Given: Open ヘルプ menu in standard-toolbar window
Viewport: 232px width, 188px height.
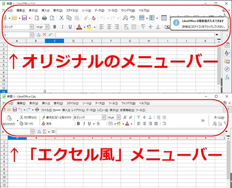Looking at the screenshot, I should tap(144, 11).
